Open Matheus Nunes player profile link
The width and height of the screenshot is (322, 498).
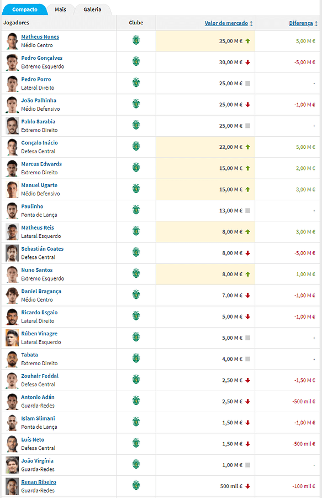coord(40,37)
